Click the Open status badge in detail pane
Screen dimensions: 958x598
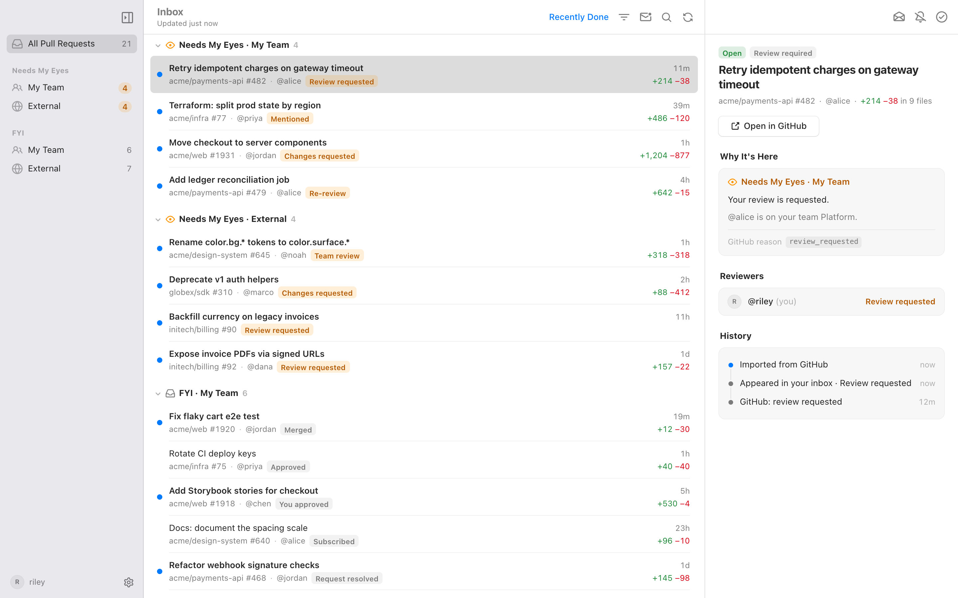tap(731, 53)
